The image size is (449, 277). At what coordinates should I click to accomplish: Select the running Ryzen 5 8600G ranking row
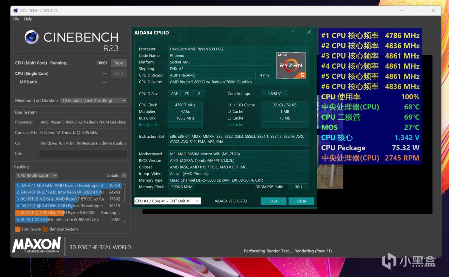click(x=68, y=212)
